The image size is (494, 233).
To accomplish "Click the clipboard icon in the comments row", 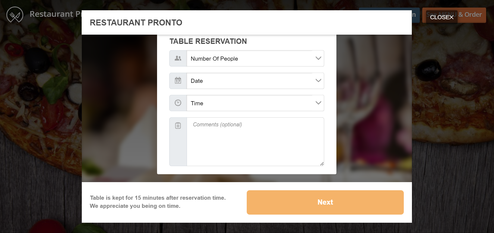I will tap(178, 125).
